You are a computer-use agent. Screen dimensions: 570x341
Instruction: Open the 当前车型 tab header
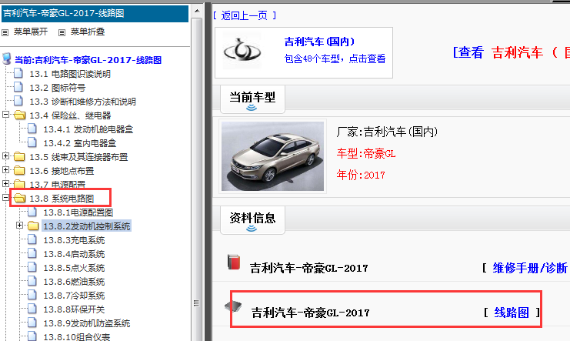point(252,99)
